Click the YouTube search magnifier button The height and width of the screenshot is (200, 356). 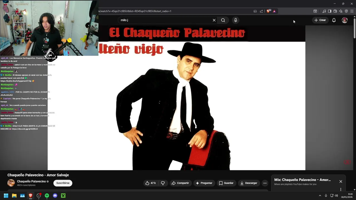(x=223, y=20)
